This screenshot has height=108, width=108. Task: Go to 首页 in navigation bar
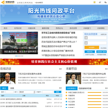click(x=5, y=28)
